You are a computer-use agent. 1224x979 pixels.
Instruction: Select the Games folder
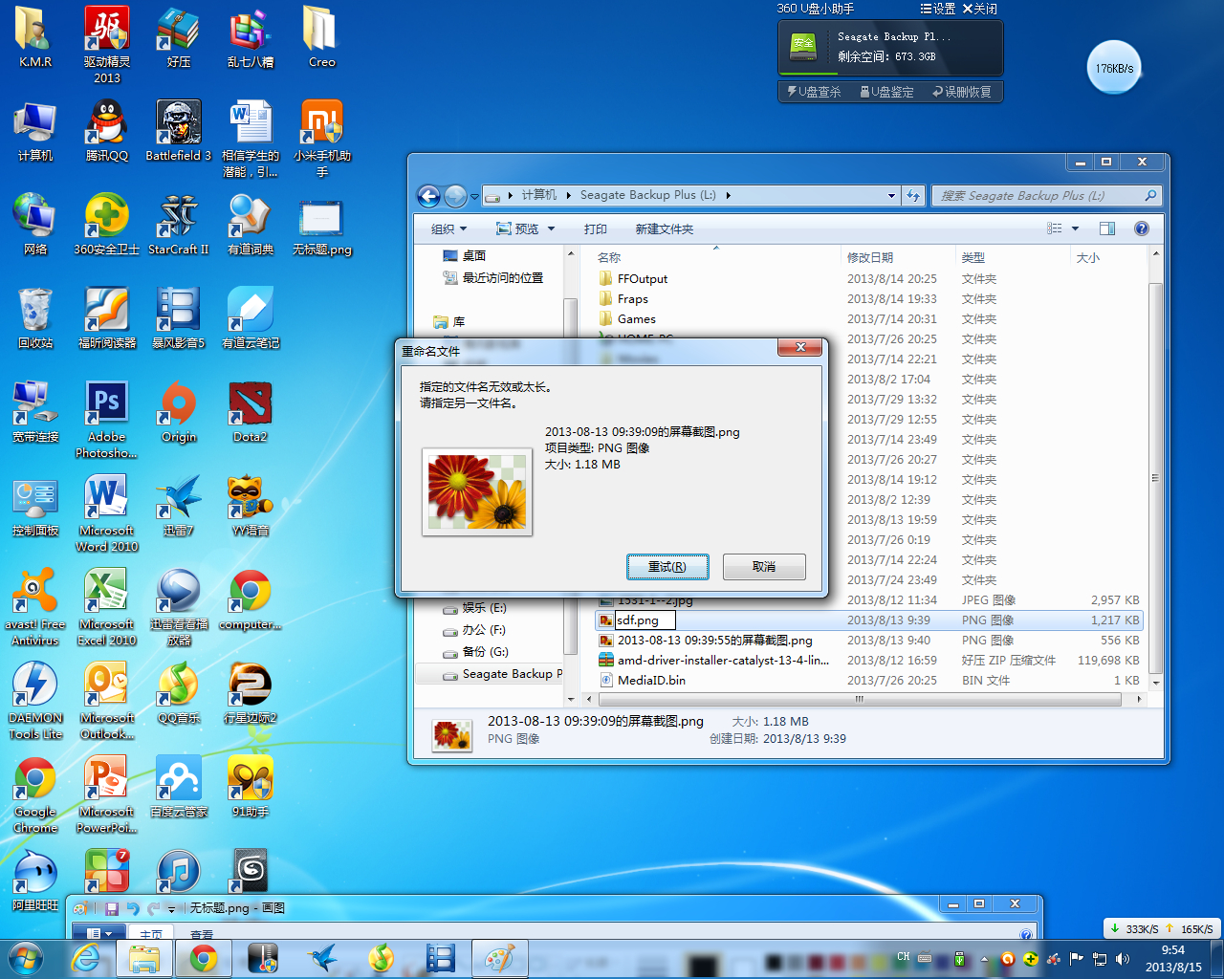tap(637, 319)
